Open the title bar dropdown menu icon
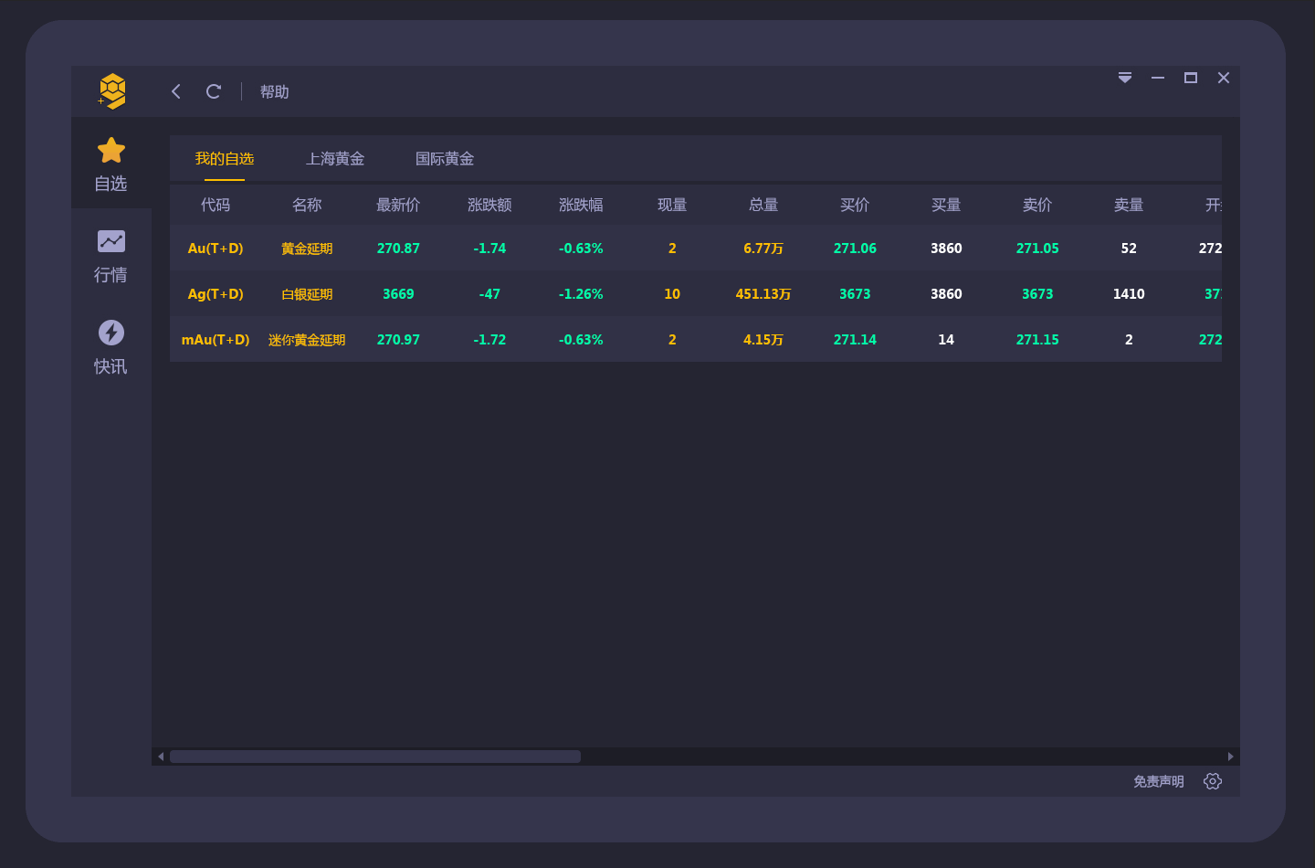This screenshot has height=868, width=1315. click(x=1125, y=78)
